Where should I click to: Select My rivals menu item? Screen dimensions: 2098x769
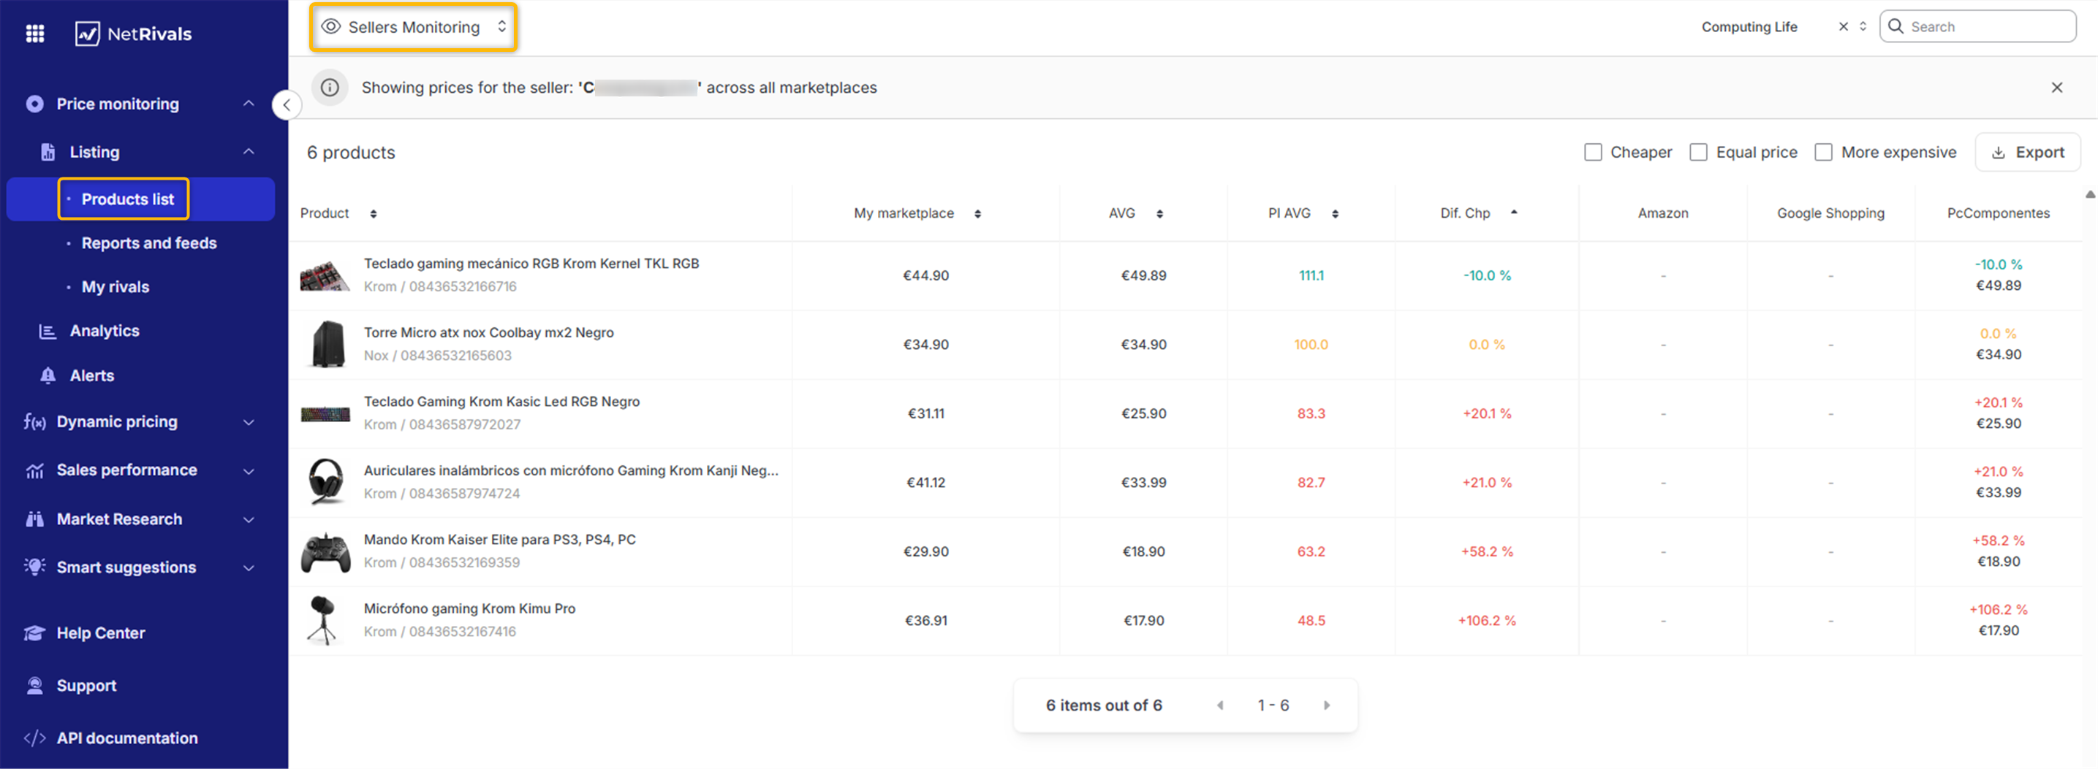click(x=115, y=287)
